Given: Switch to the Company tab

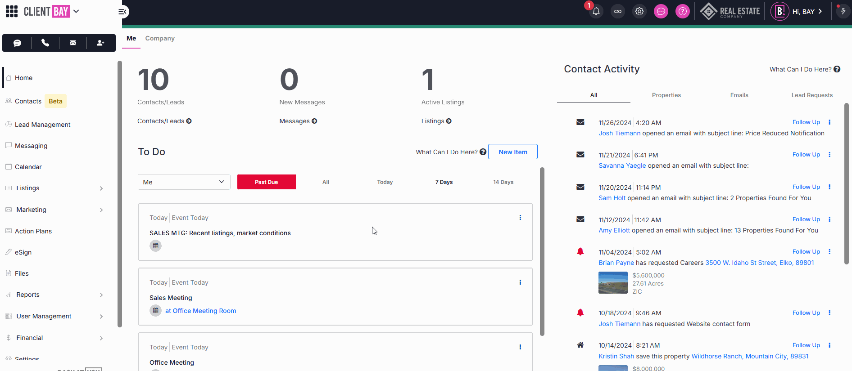Looking at the screenshot, I should click(159, 38).
